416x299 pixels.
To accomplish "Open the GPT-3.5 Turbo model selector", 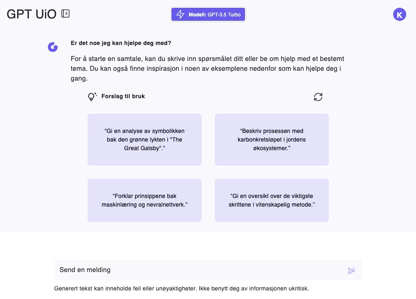I will [208, 15].
